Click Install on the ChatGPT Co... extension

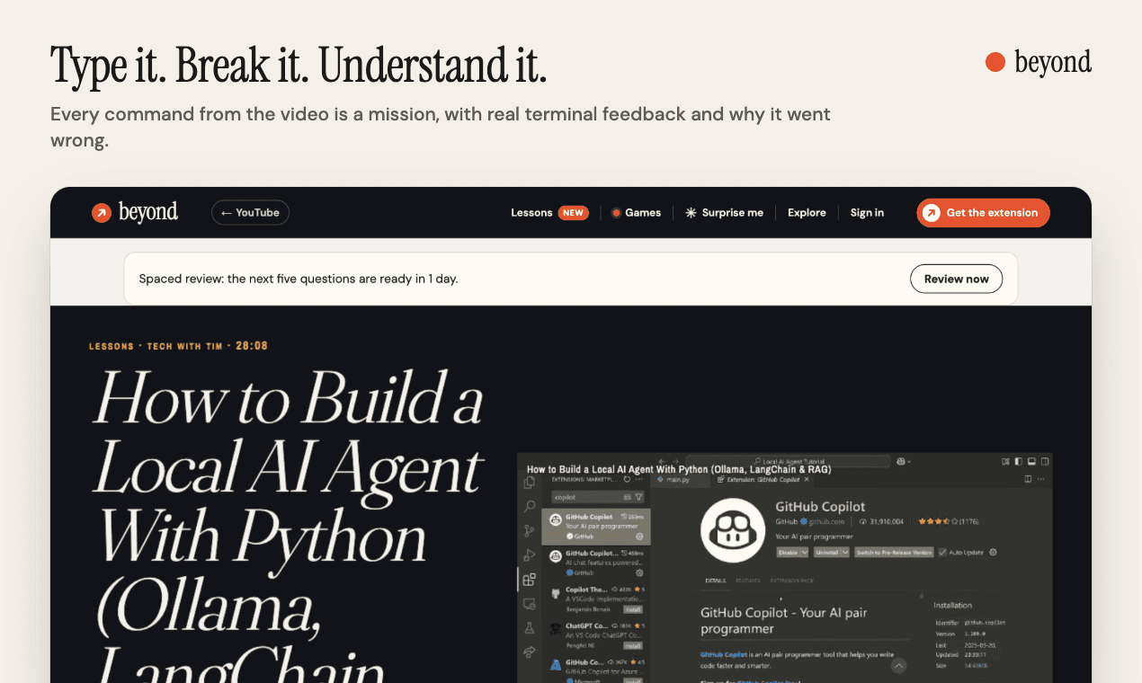pos(633,645)
